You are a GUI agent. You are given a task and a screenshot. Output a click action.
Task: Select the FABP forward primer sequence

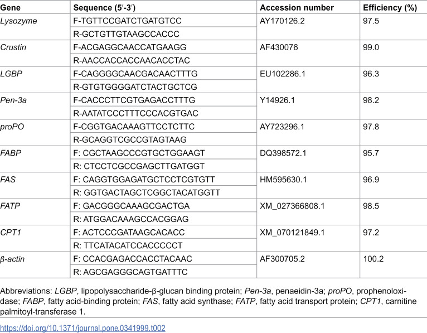click(139, 153)
